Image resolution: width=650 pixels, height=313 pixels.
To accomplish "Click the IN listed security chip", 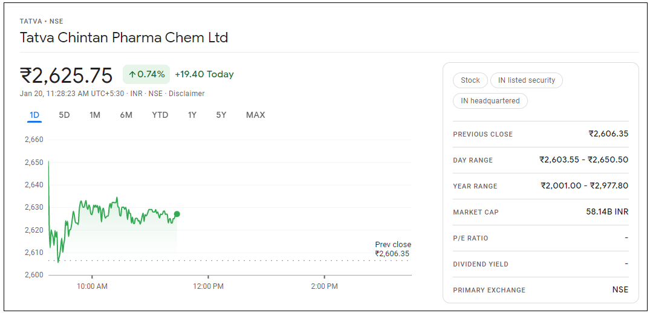I will click(527, 80).
